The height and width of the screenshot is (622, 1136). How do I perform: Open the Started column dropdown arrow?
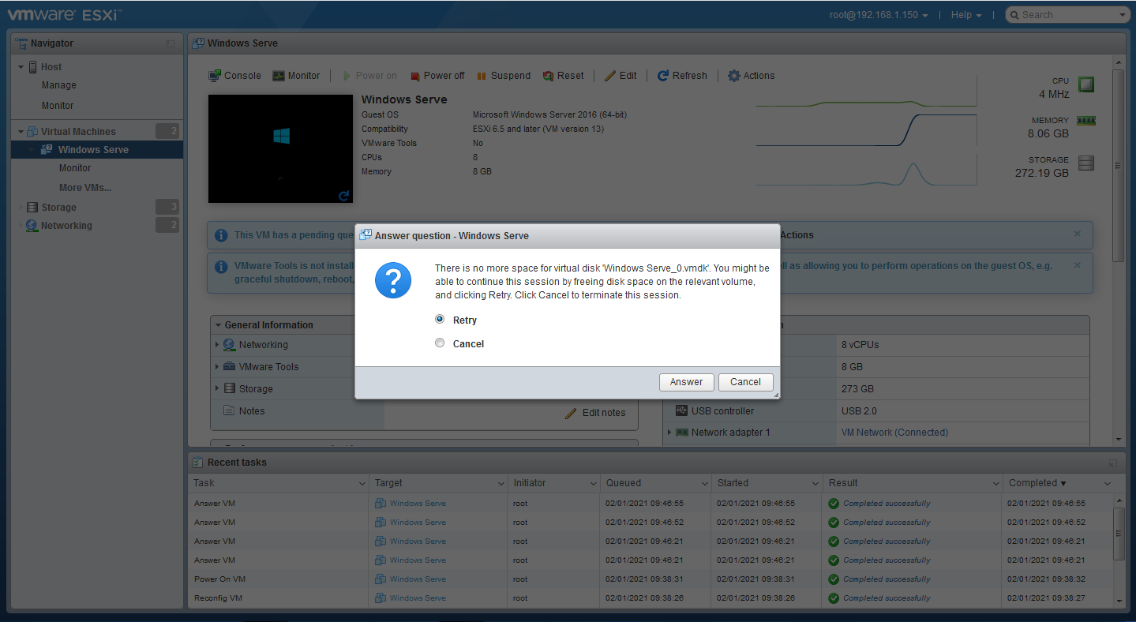pyautogui.click(x=815, y=484)
